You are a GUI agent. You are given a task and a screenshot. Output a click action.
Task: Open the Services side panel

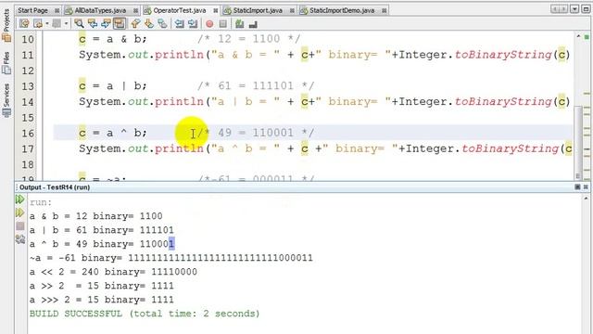pyautogui.click(x=6, y=100)
